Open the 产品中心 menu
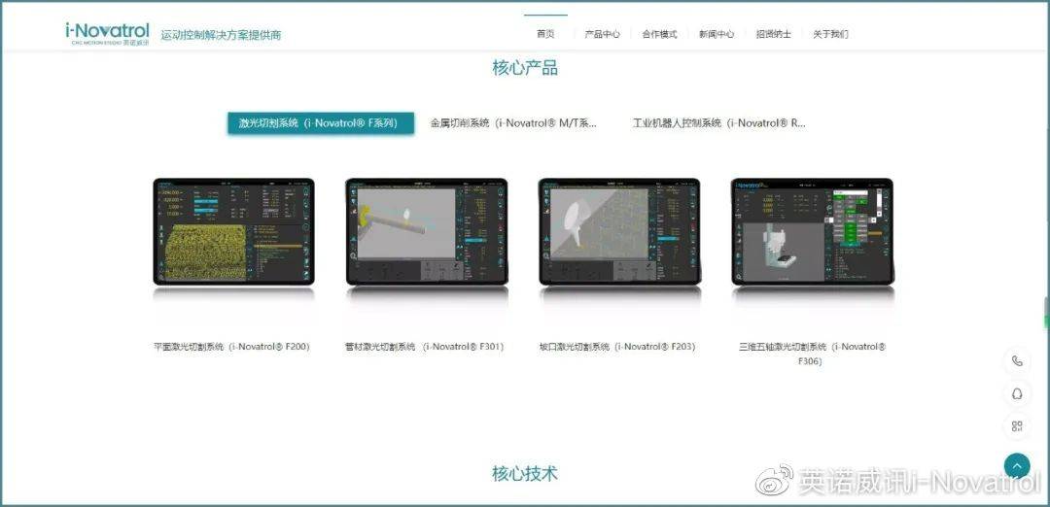 [602, 34]
